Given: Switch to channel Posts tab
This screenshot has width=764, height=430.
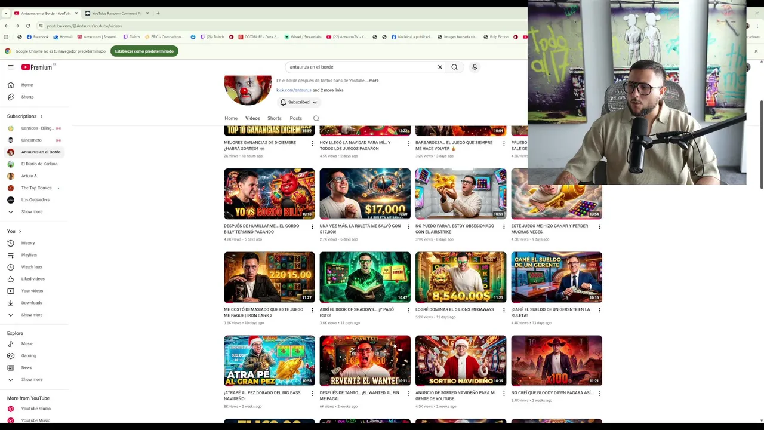Looking at the screenshot, I should [x=295, y=118].
